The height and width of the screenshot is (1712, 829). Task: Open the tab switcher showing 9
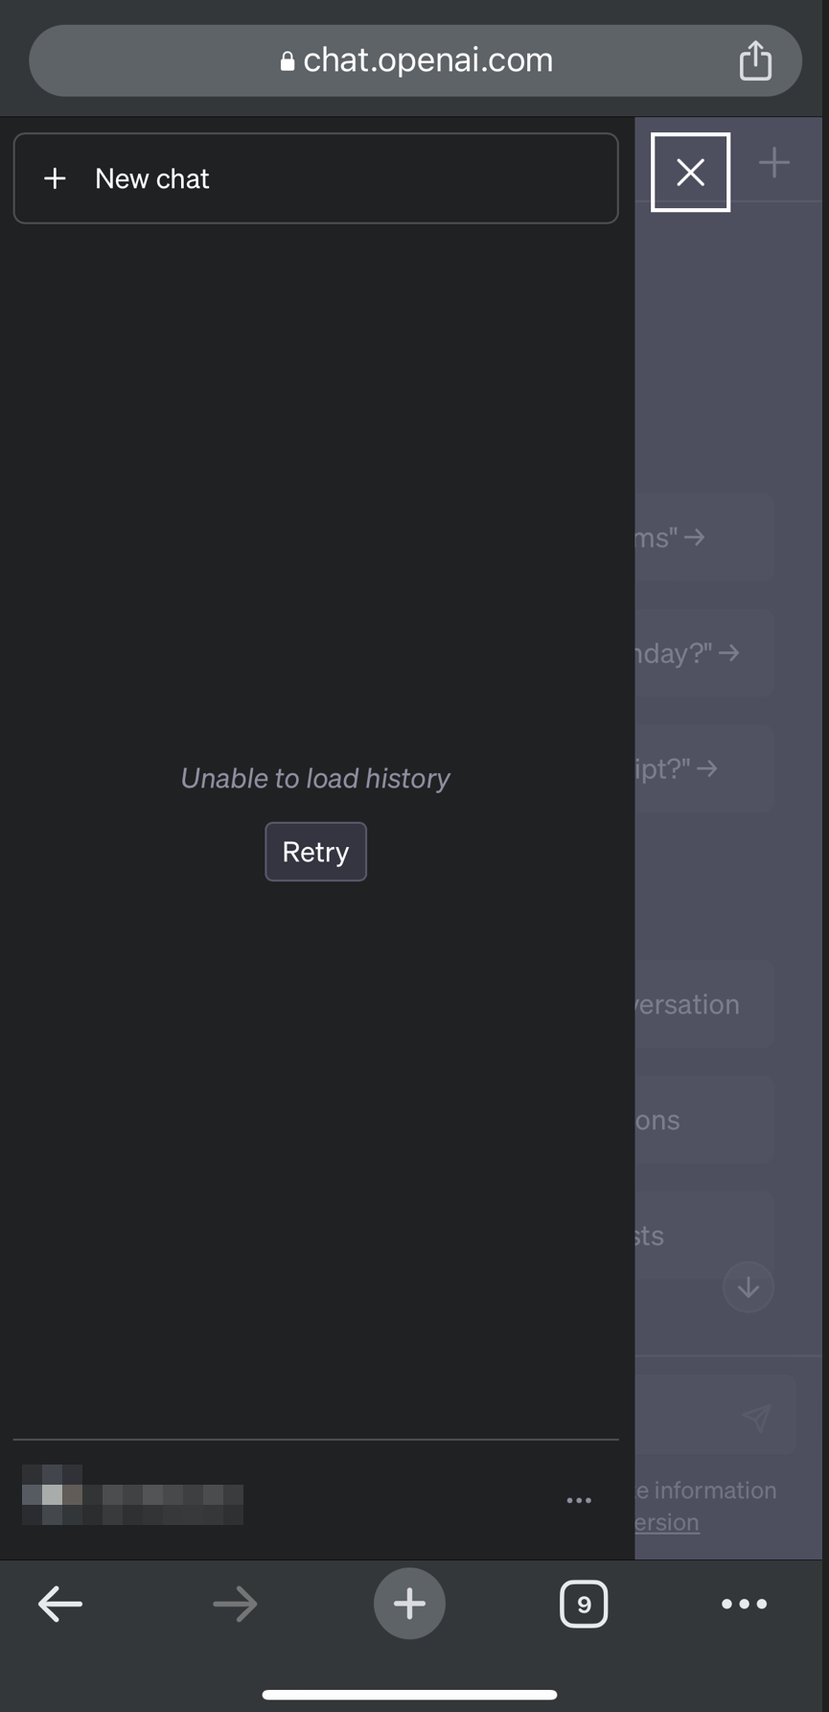584,1604
